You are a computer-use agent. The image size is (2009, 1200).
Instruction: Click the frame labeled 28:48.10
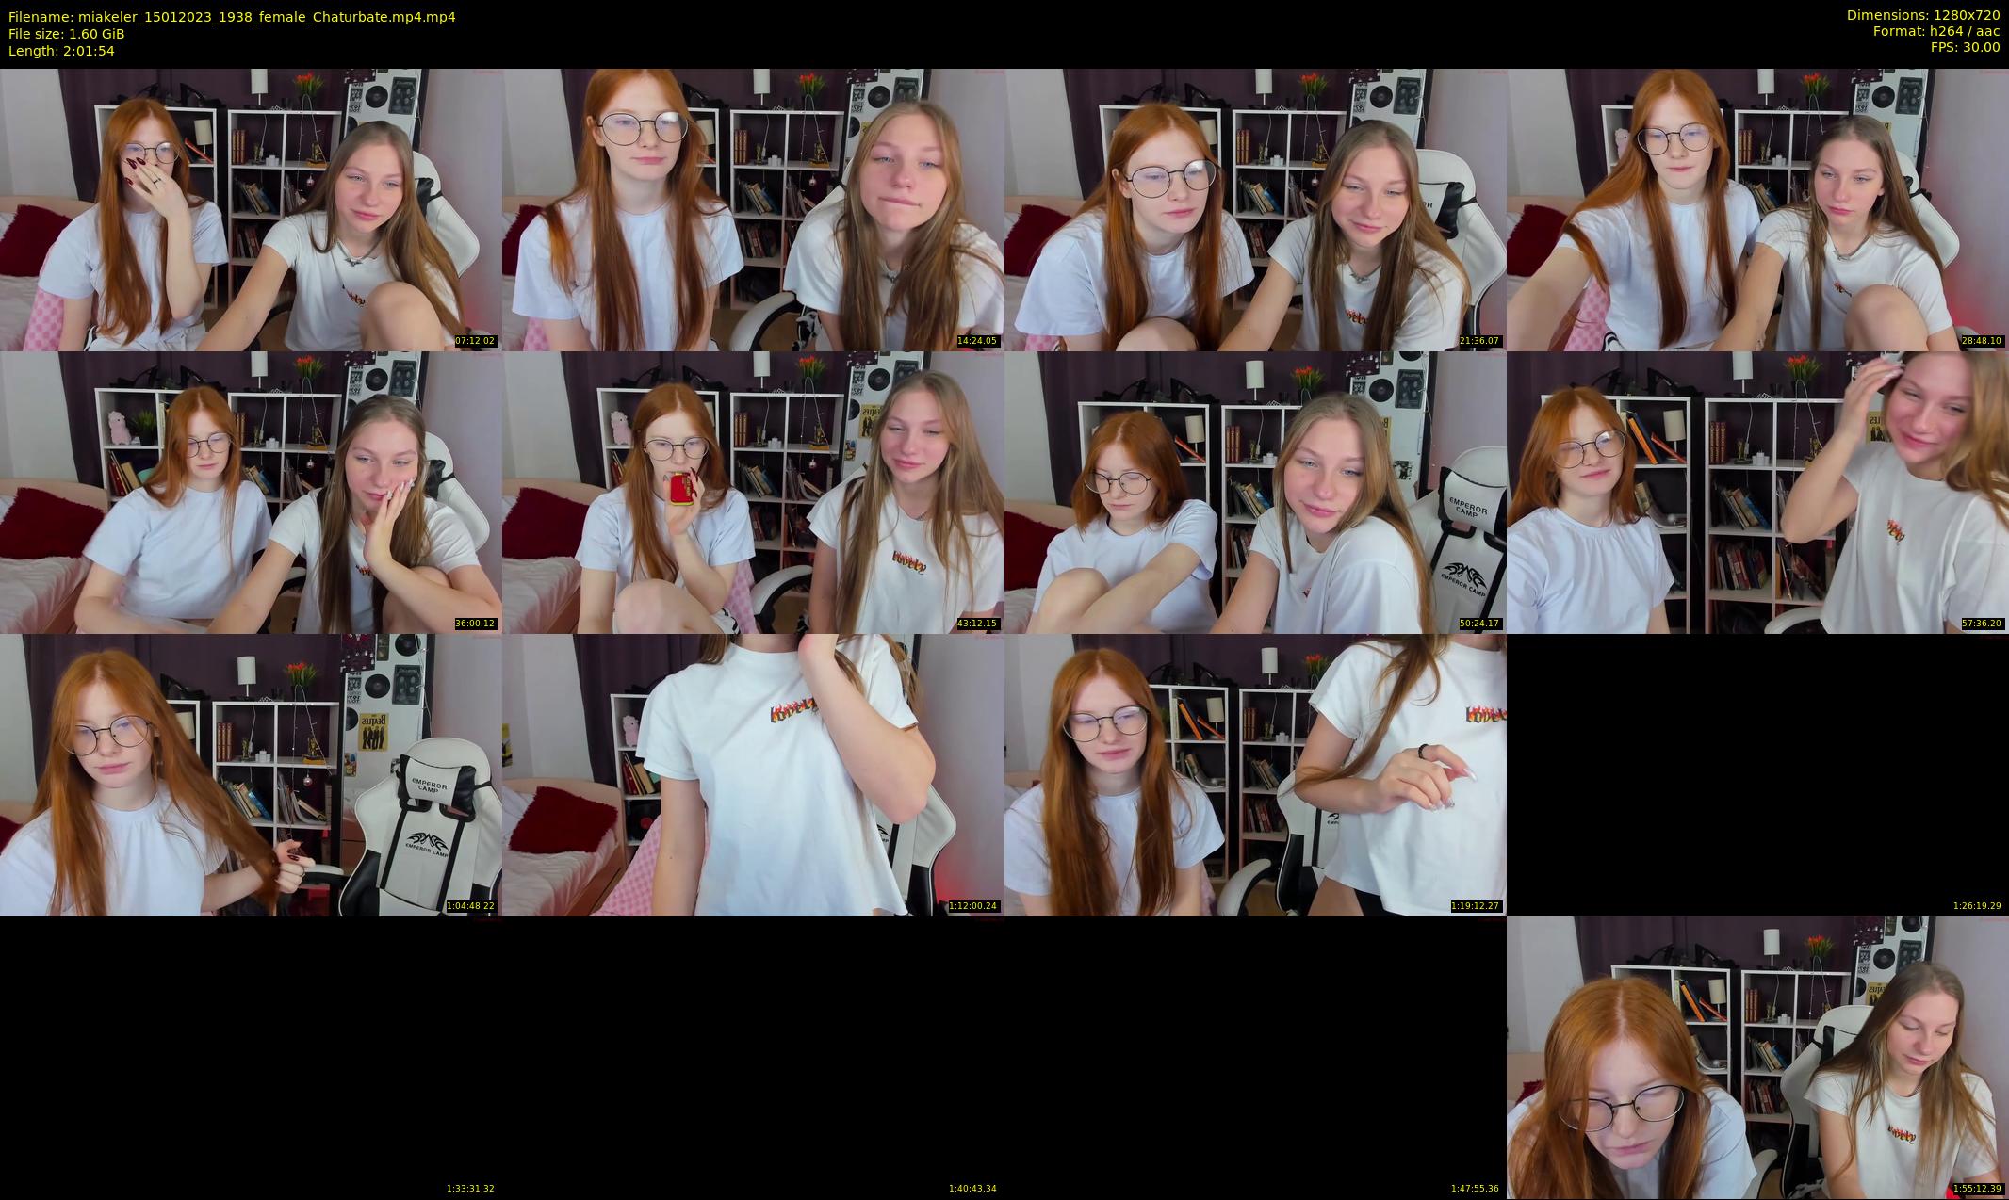coord(1757,209)
